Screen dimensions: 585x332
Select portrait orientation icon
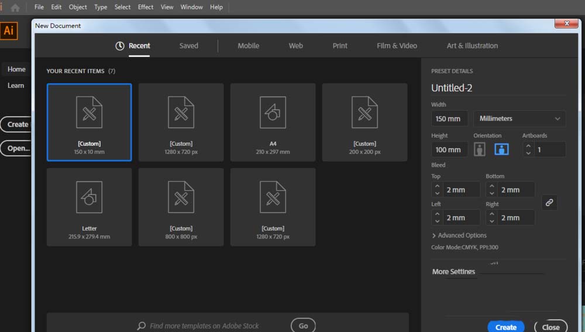pos(480,149)
